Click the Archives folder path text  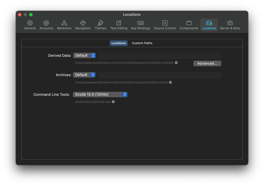121,82
